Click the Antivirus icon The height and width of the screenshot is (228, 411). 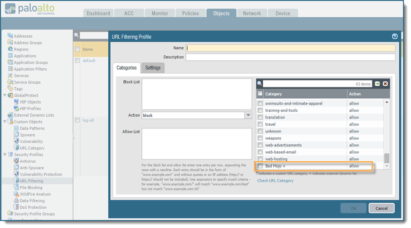(16, 161)
